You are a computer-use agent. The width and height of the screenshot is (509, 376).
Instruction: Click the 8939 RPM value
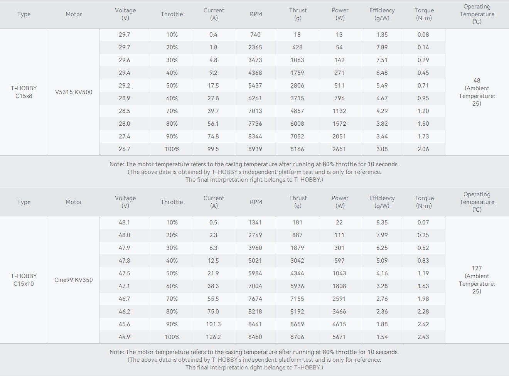[x=255, y=149]
